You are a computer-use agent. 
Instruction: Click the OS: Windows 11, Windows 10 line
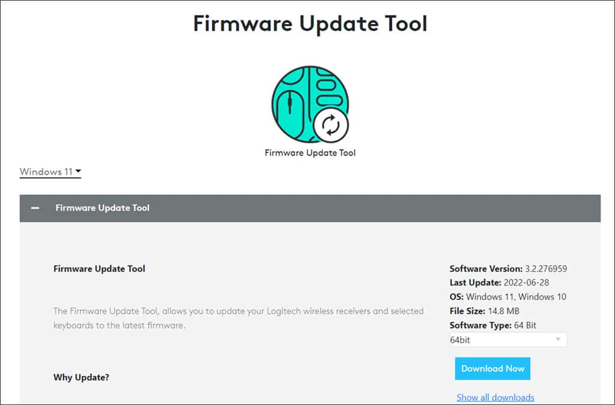(508, 297)
